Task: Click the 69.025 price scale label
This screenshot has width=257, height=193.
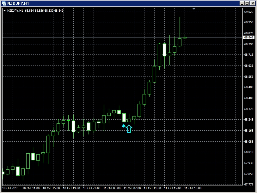Action: click(x=249, y=12)
